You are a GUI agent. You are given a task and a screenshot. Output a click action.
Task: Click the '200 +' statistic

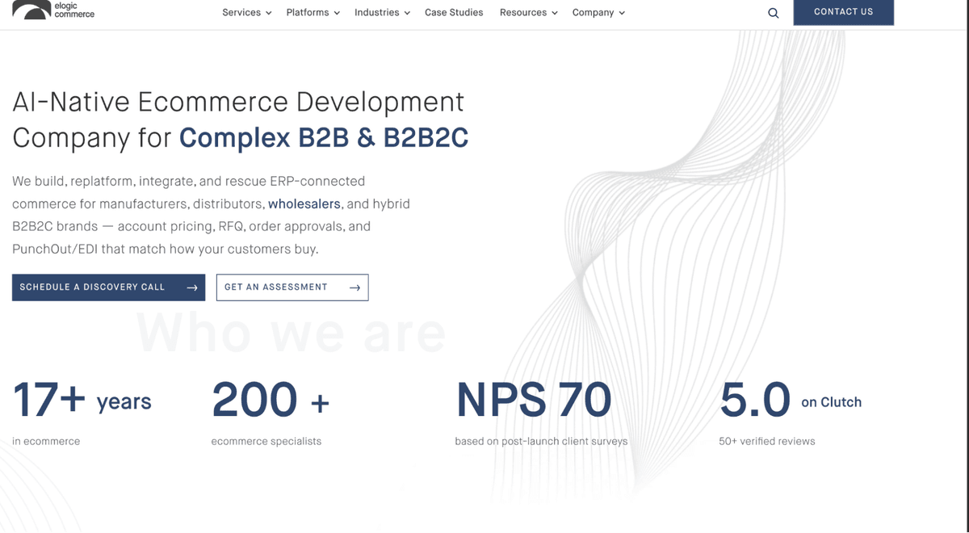(271, 401)
